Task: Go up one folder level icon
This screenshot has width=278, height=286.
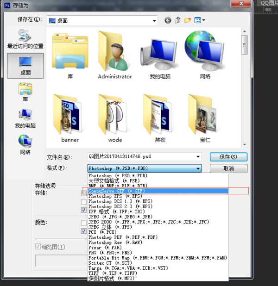Action: click(177, 20)
